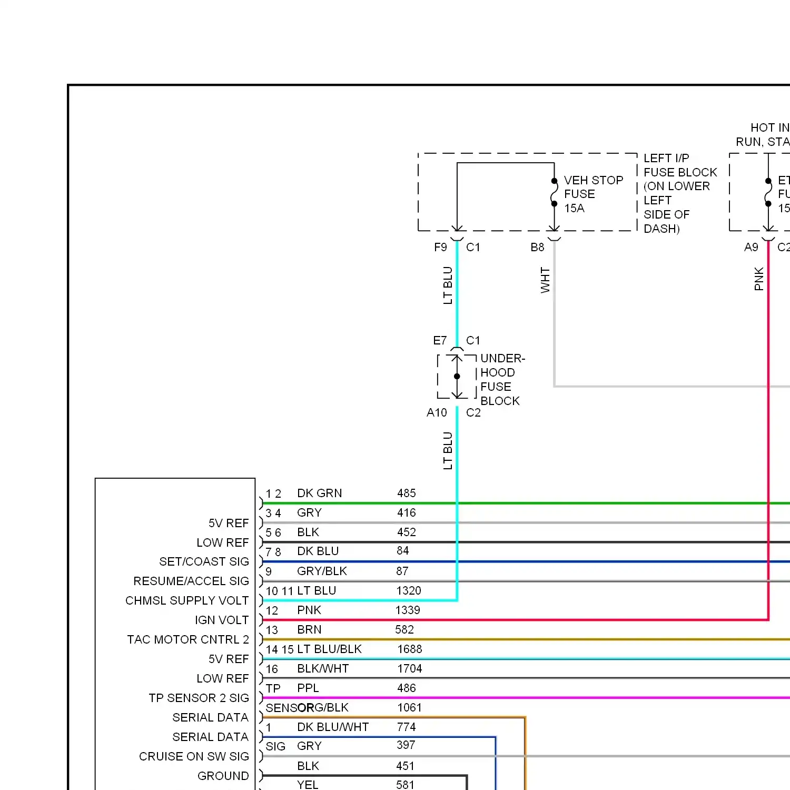Select circuit number 416
The height and width of the screenshot is (790, 790).
[x=406, y=512]
